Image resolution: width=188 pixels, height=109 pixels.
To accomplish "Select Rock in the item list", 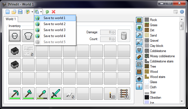I will click(x=153, y=20).
